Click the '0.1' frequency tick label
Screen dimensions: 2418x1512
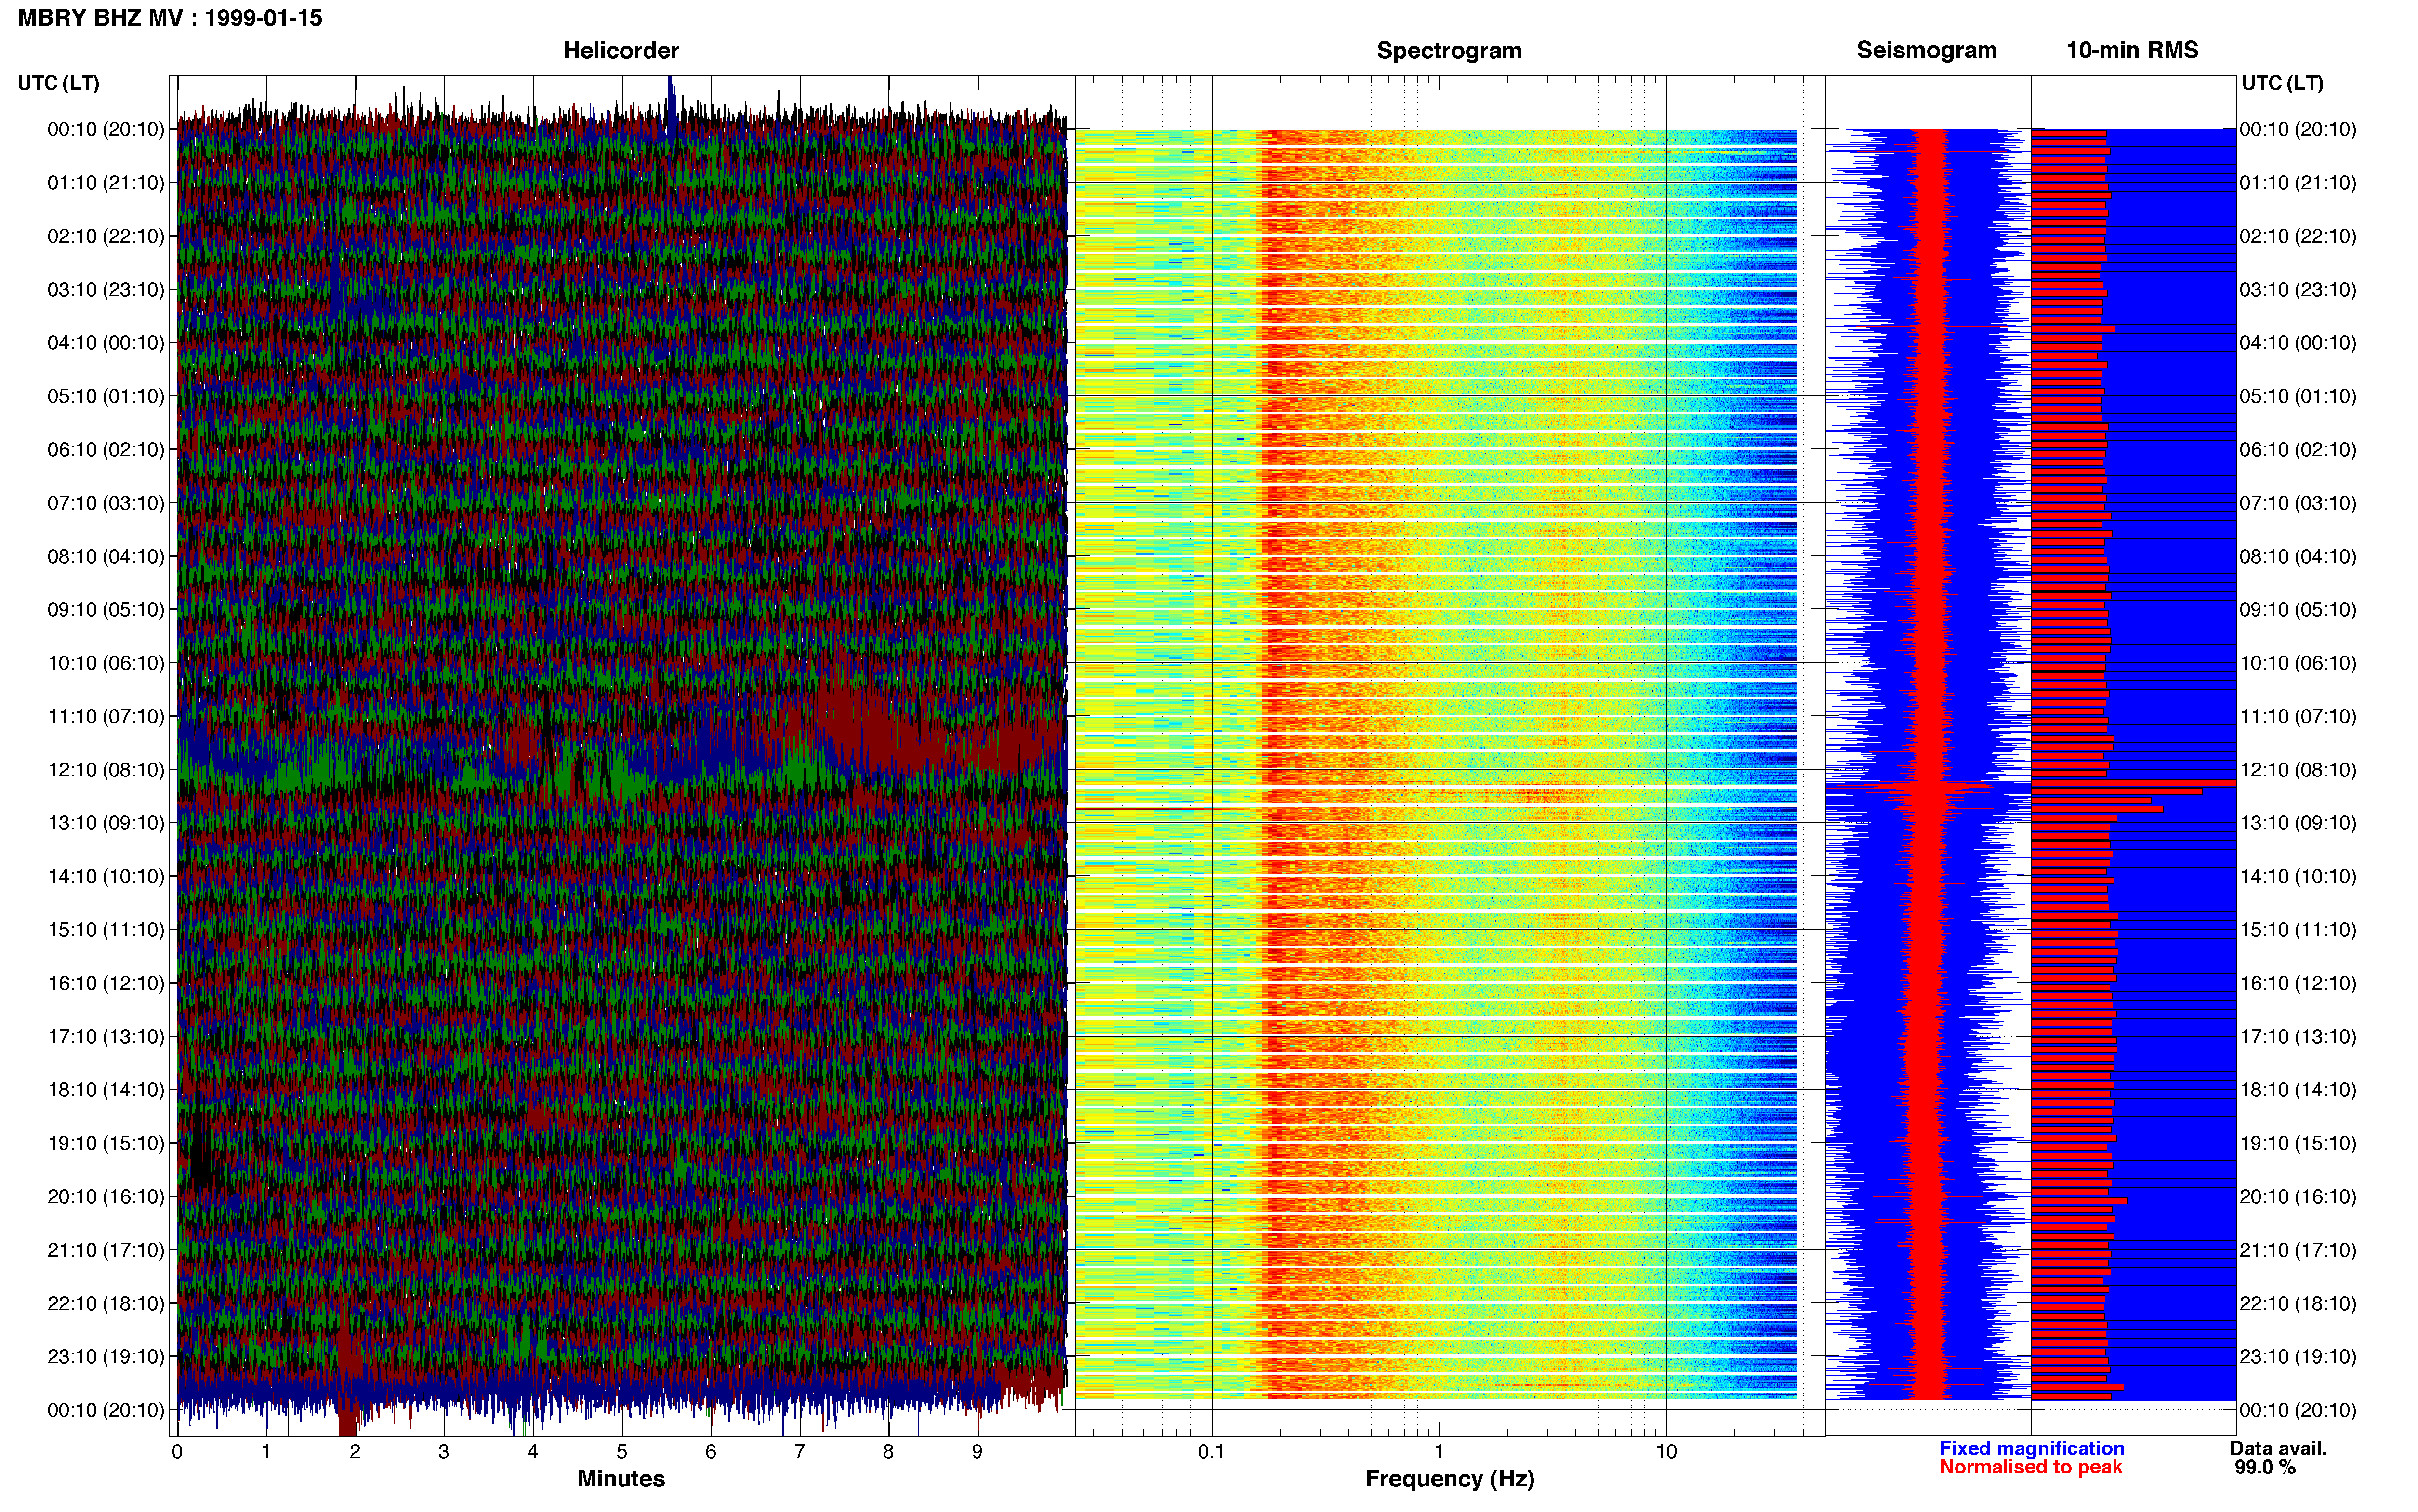[1211, 1452]
